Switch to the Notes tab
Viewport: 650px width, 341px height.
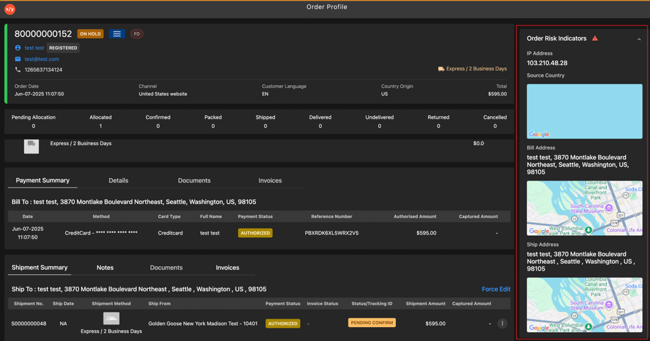pyautogui.click(x=105, y=267)
